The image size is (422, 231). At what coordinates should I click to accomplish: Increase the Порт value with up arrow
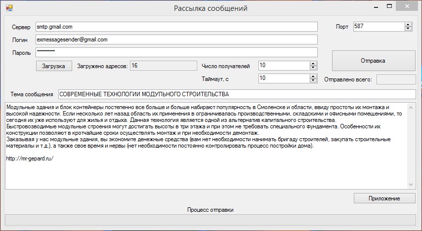pyautogui.click(x=408, y=25)
